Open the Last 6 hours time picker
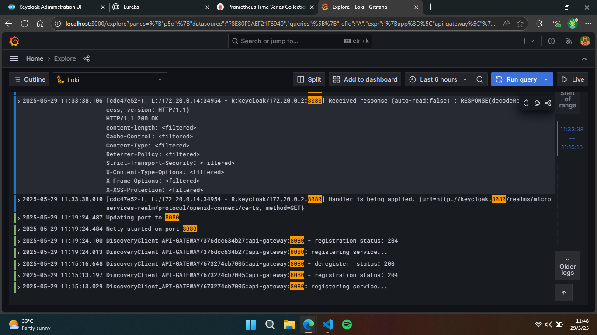The width and height of the screenshot is (597, 335). (438, 79)
